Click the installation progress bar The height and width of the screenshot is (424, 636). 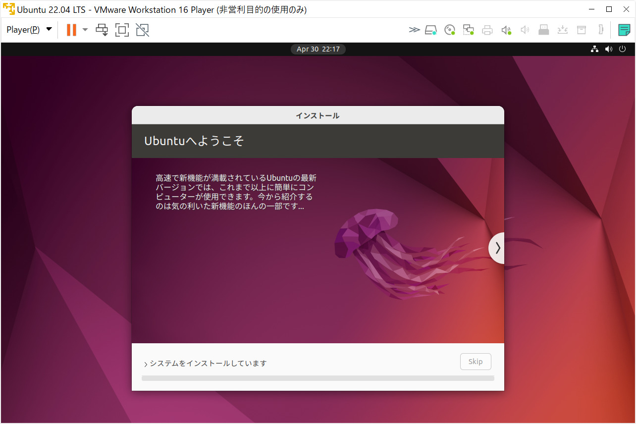click(318, 378)
